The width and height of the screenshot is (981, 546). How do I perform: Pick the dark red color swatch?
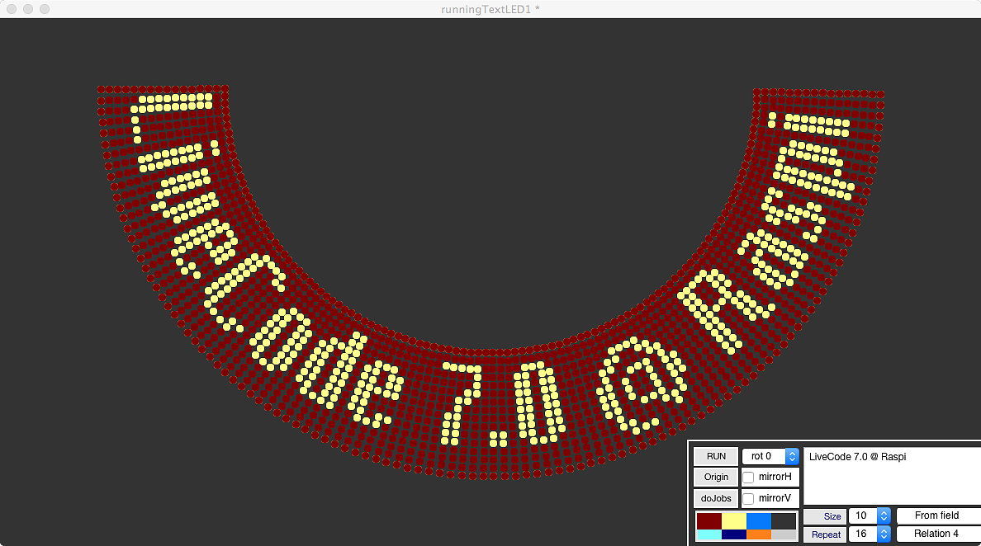(708, 521)
